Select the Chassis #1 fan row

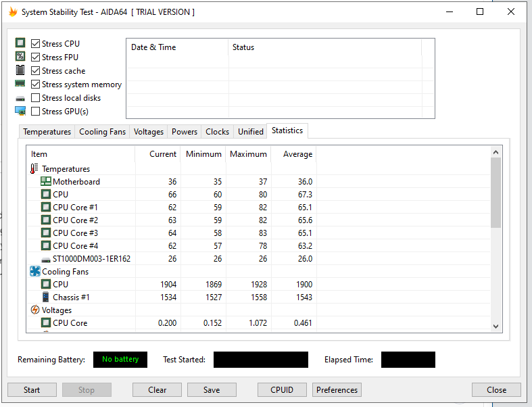click(x=258, y=297)
